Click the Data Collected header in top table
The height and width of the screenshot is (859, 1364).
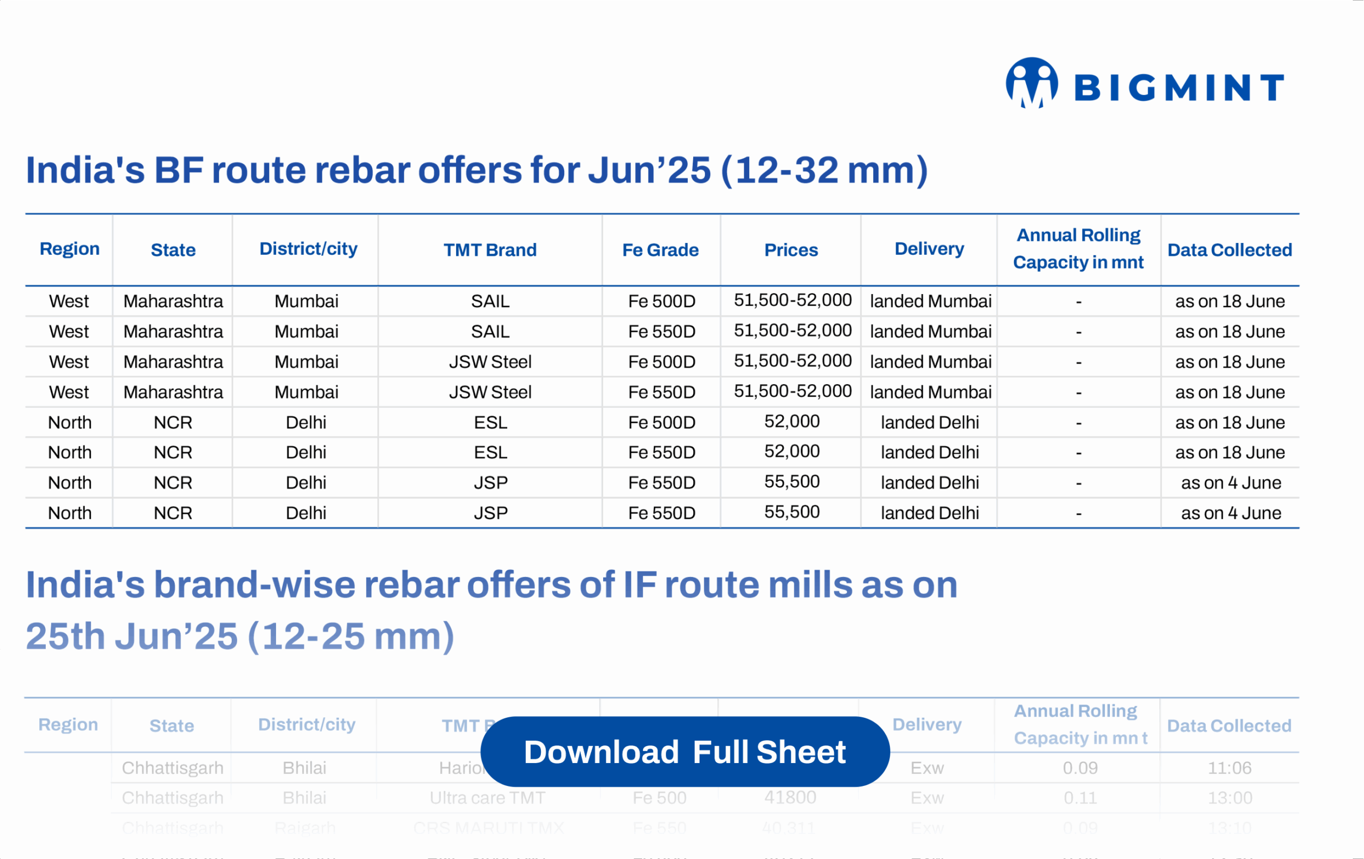(1229, 250)
